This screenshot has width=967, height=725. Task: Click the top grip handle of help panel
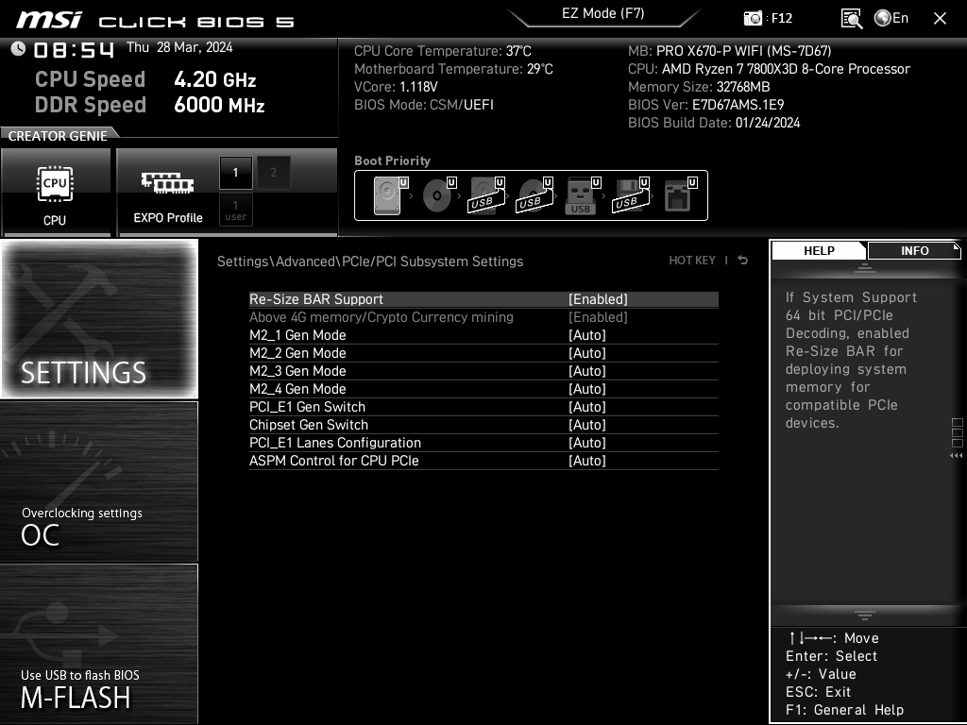click(865, 267)
